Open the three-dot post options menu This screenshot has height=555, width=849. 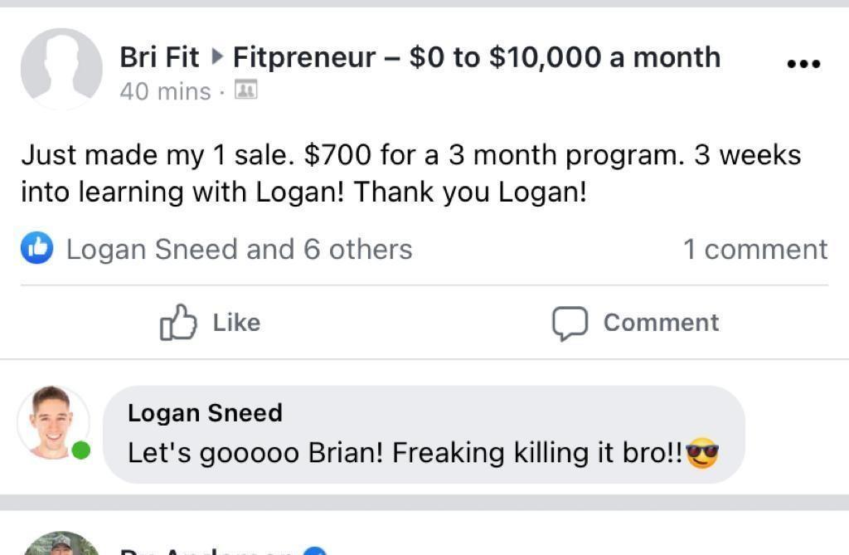click(x=803, y=63)
